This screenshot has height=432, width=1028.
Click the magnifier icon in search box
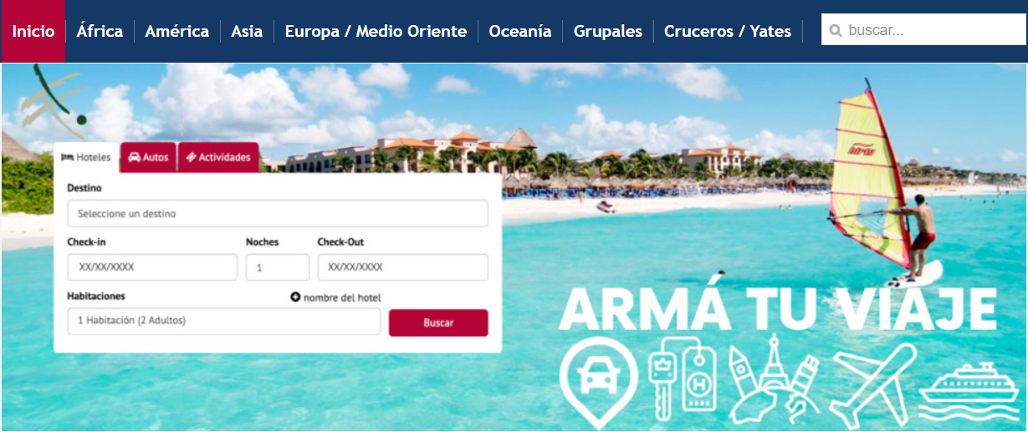[835, 31]
